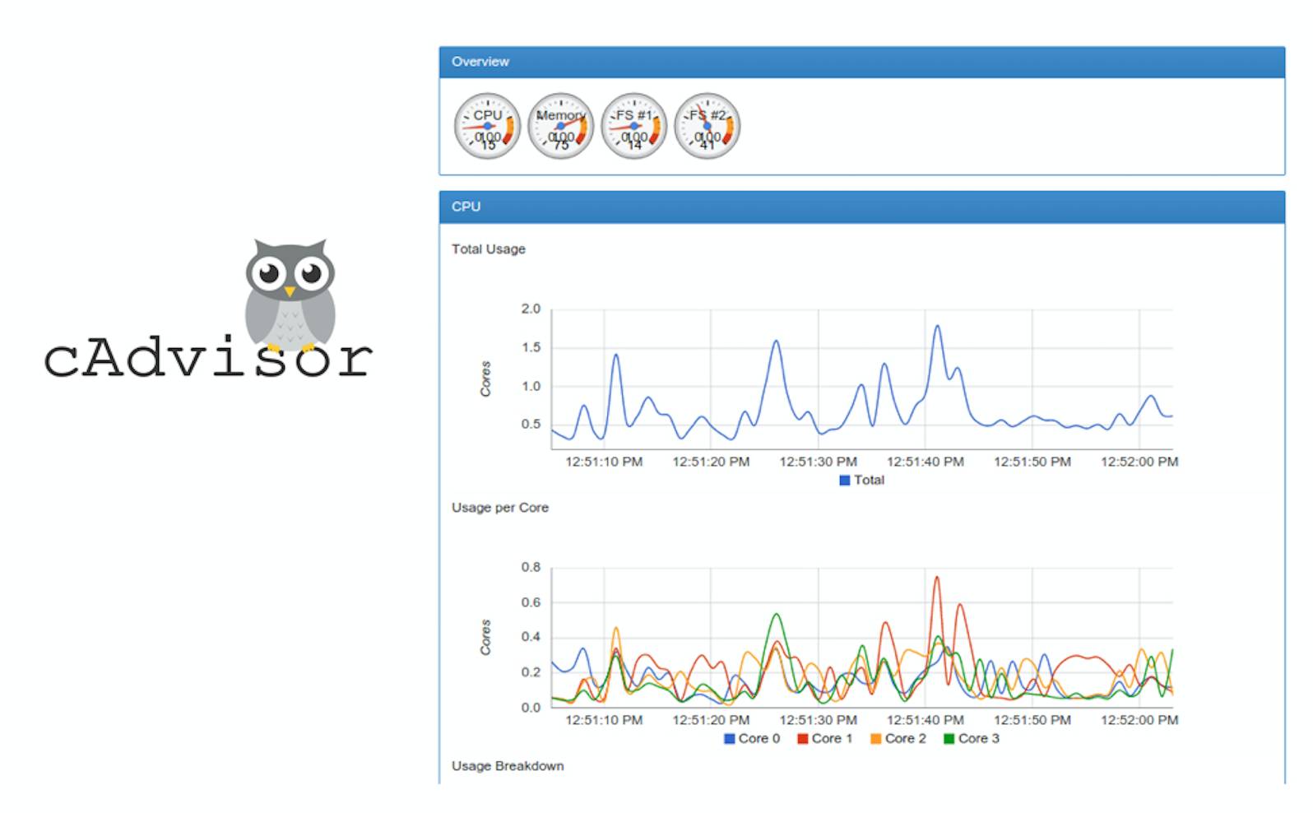
Task: Click the Core 3 green legend swatch
Action: pos(949,739)
